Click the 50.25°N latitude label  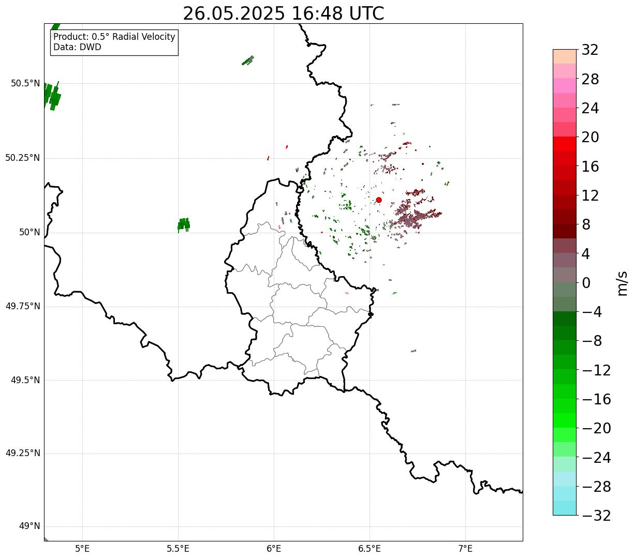coord(23,158)
